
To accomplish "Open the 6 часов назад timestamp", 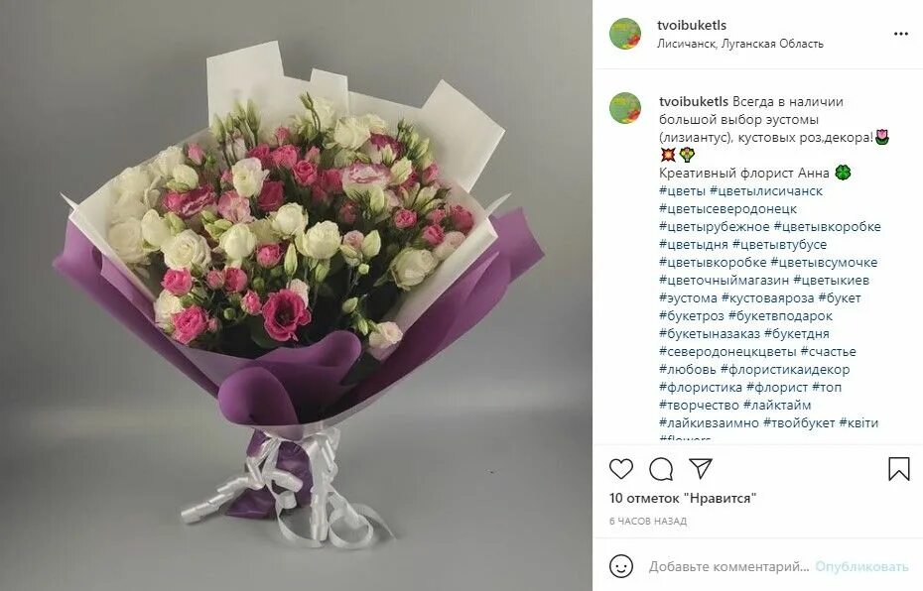I will tap(647, 521).
